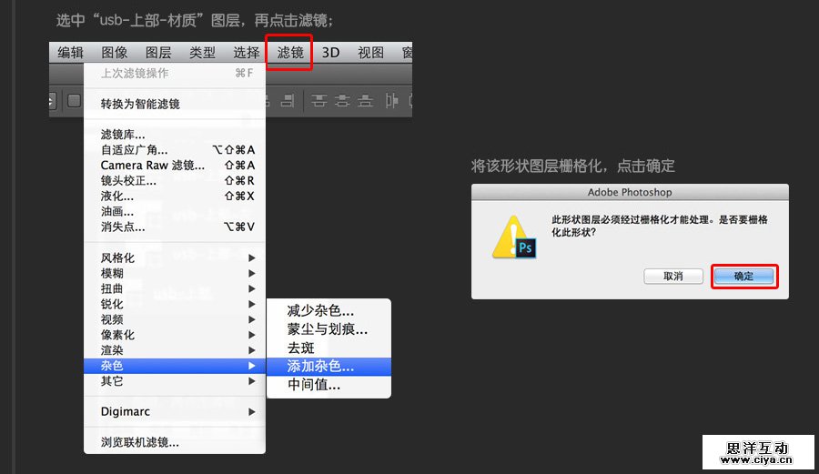819x474 pixels.
Task: Open the 3D menu
Action: [x=330, y=52]
